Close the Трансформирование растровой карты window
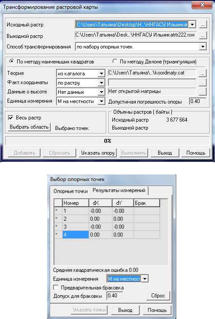The width and height of the screenshot is (215, 319). 202,5
